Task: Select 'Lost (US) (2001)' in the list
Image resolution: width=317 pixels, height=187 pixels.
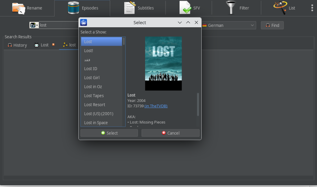Action: (x=102, y=114)
